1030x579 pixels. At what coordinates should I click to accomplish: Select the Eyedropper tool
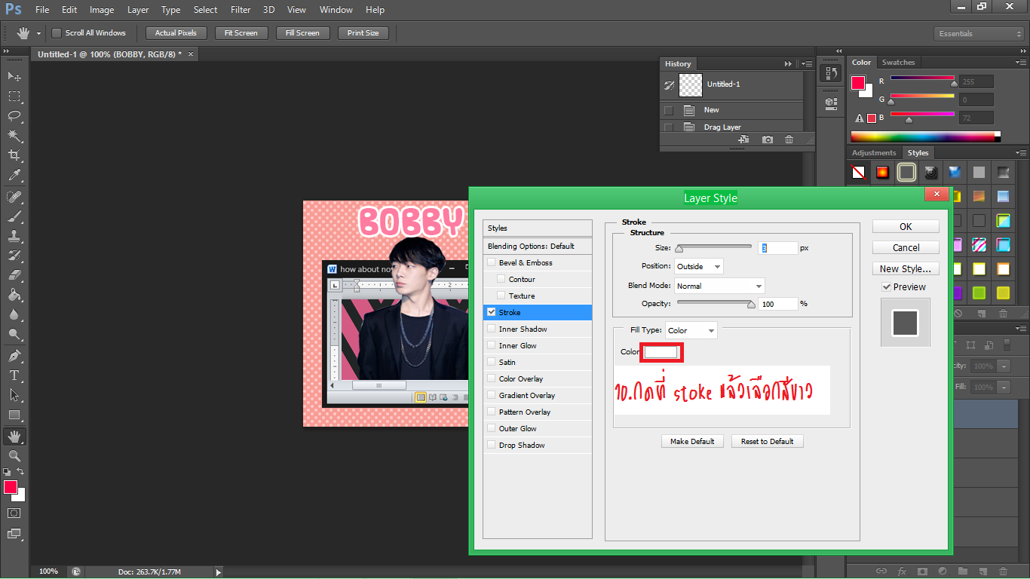14,175
